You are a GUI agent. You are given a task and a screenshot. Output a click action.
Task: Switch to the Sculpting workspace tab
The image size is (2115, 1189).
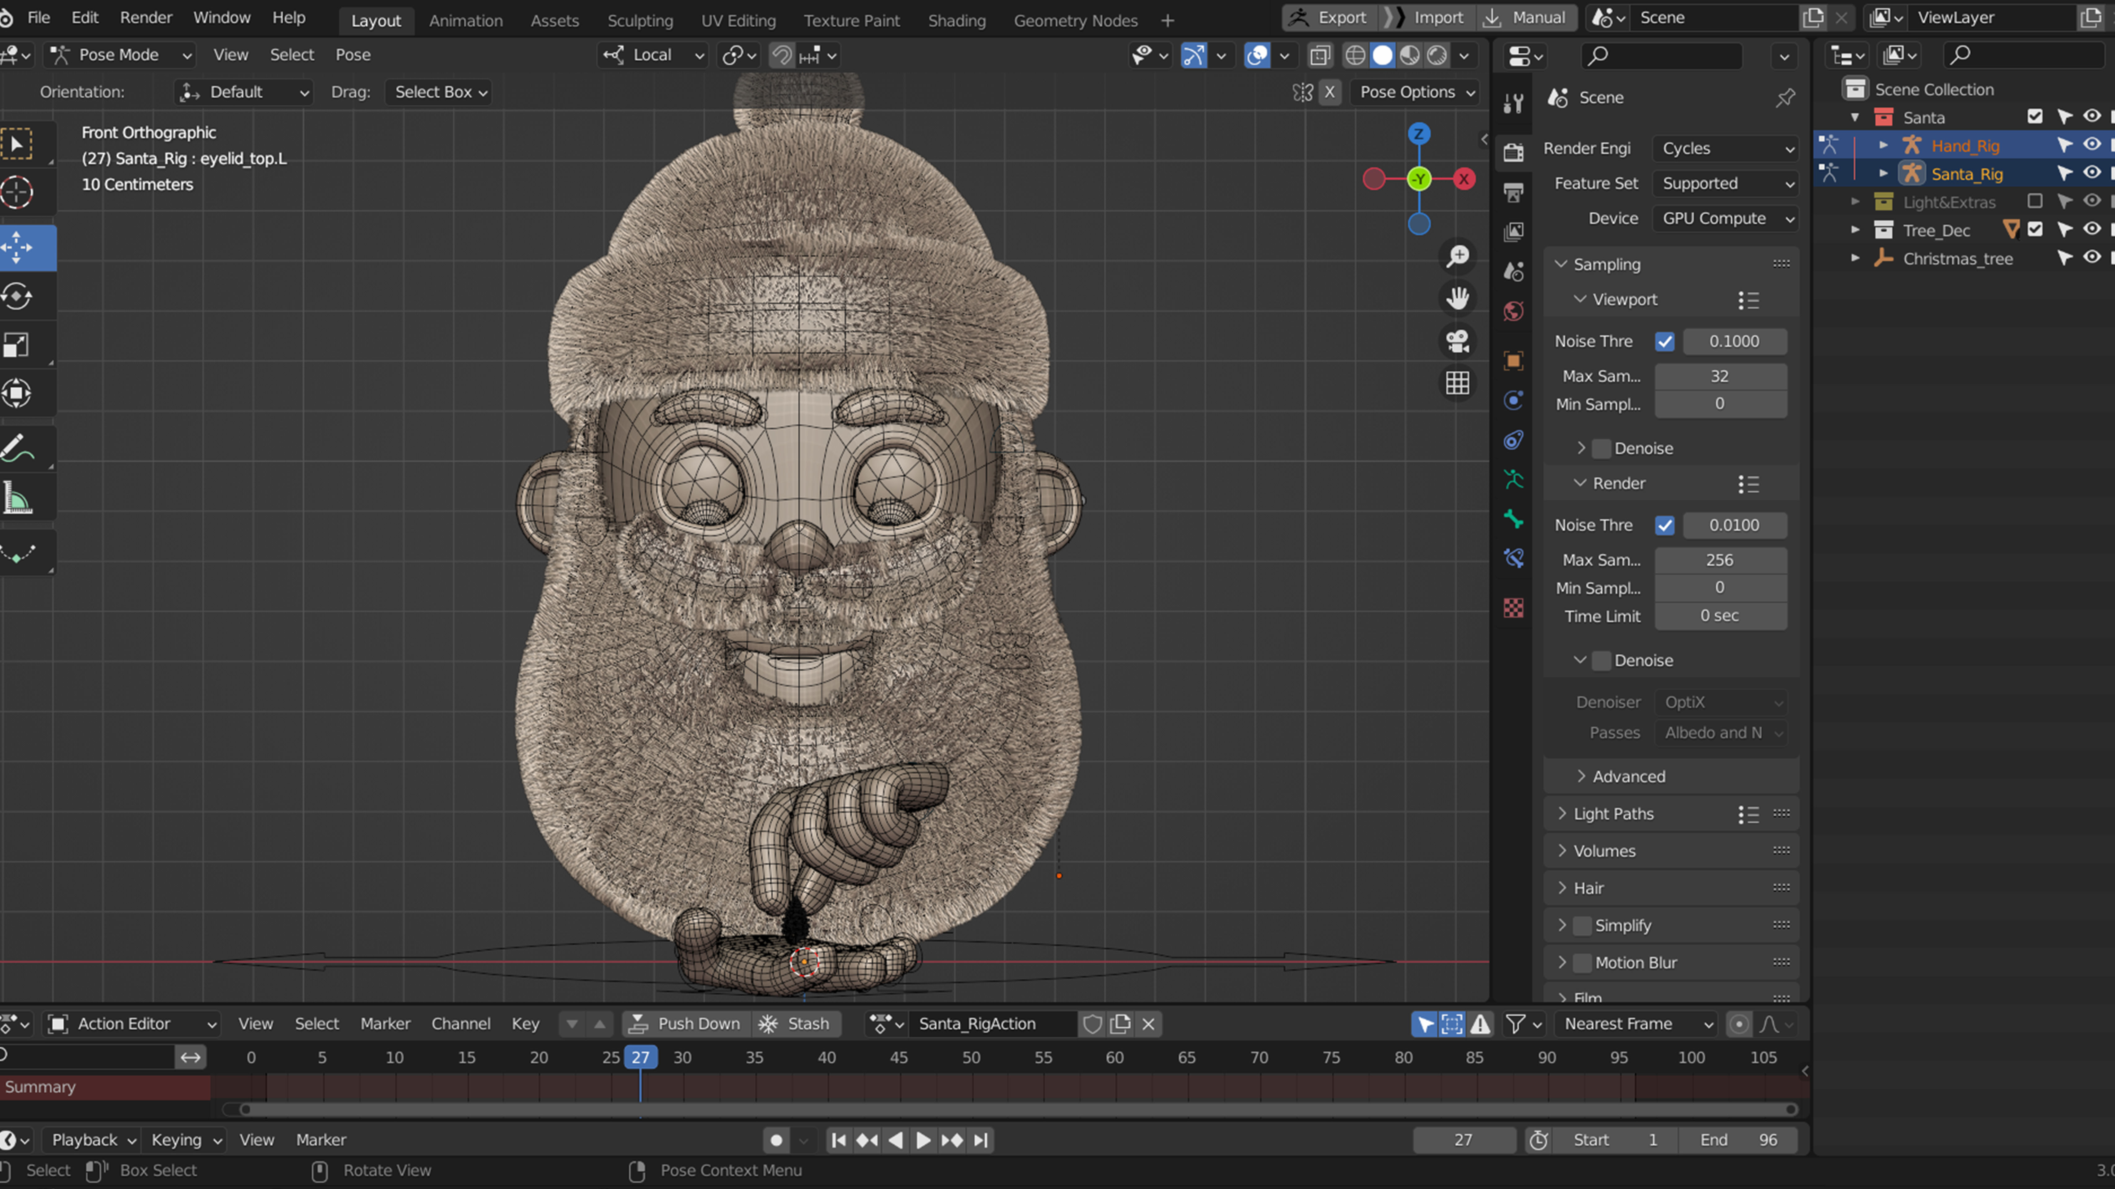640,20
